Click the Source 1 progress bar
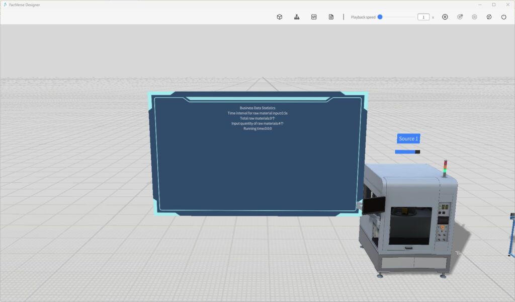The width and height of the screenshot is (515, 302). pos(407,152)
